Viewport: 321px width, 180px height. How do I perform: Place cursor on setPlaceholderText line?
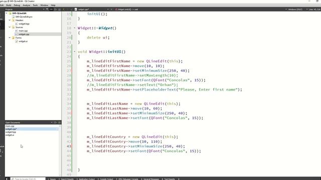click(164, 89)
